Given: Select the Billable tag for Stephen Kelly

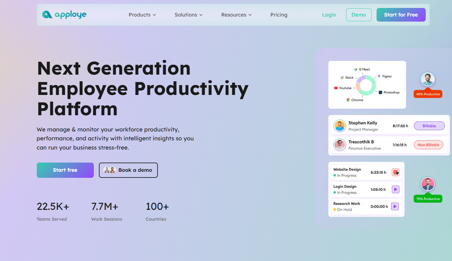Looking at the screenshot, I should tap(429, 126).
